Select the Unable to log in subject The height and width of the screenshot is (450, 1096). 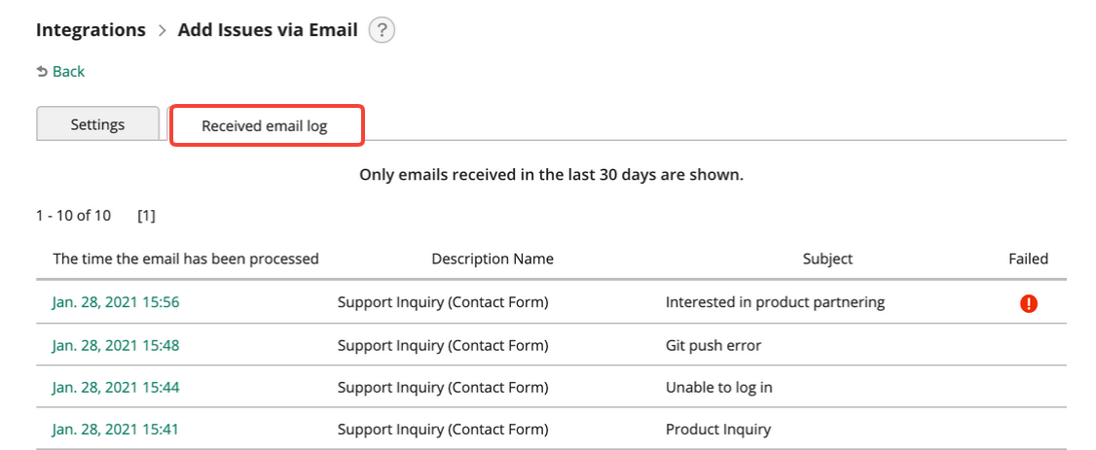pos(718,387)
